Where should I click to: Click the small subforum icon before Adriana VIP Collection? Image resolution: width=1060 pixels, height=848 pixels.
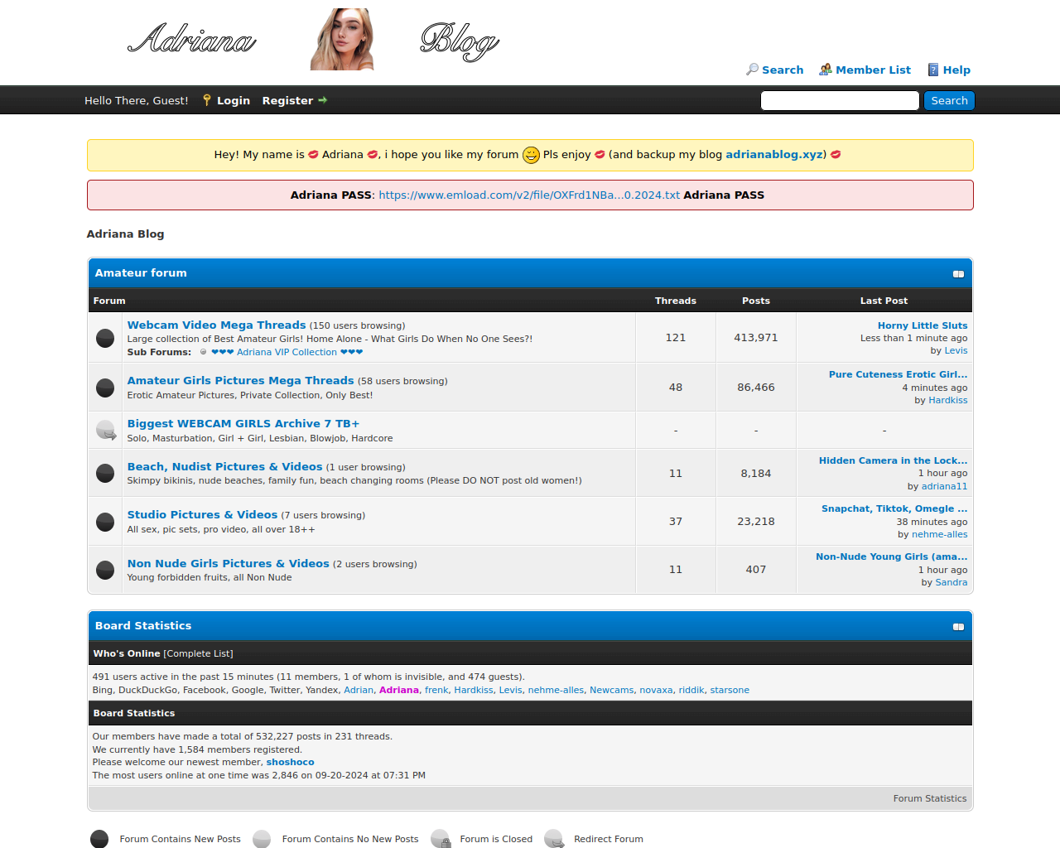203,352
